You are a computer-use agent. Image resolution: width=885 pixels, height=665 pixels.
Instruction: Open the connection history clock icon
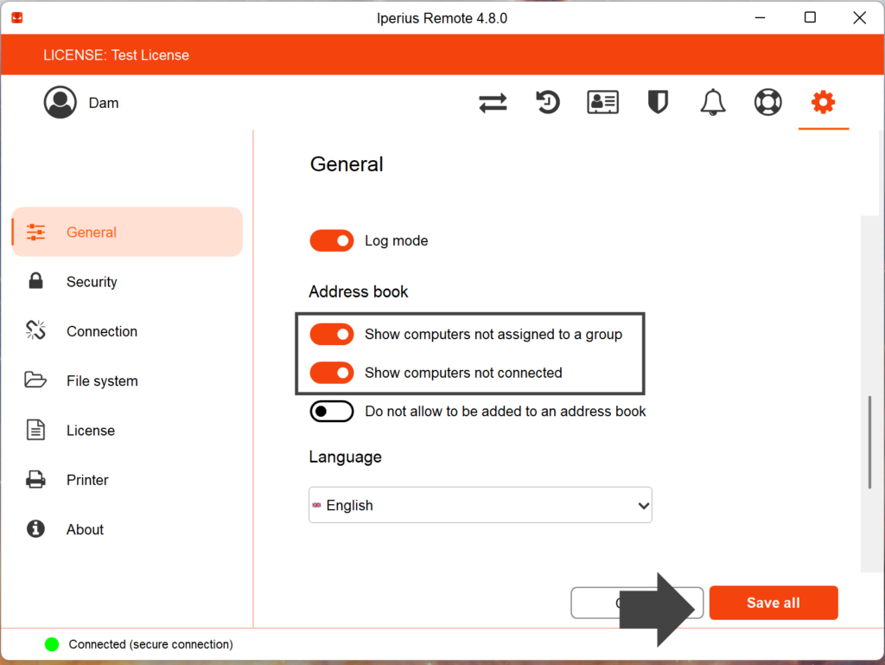547,102
